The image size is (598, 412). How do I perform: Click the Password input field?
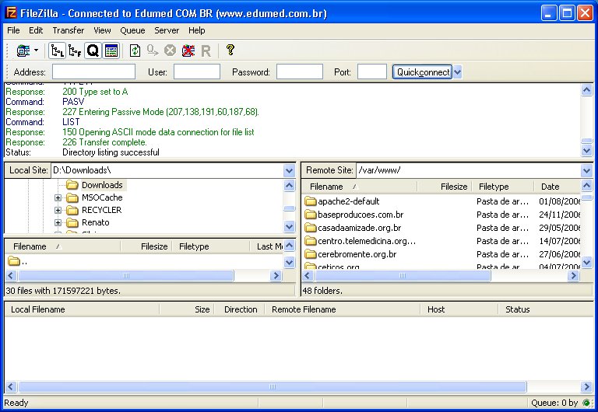(x=299, y=72)
